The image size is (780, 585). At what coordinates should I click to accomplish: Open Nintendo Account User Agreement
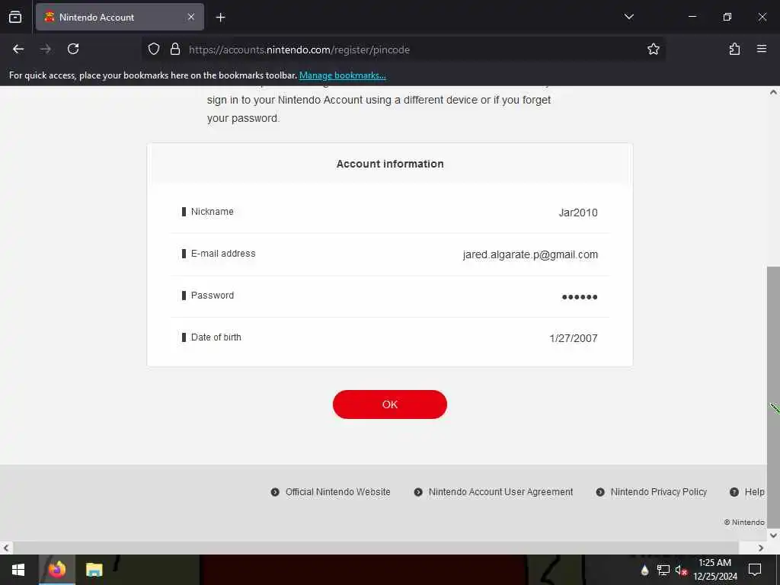(500, 492)
